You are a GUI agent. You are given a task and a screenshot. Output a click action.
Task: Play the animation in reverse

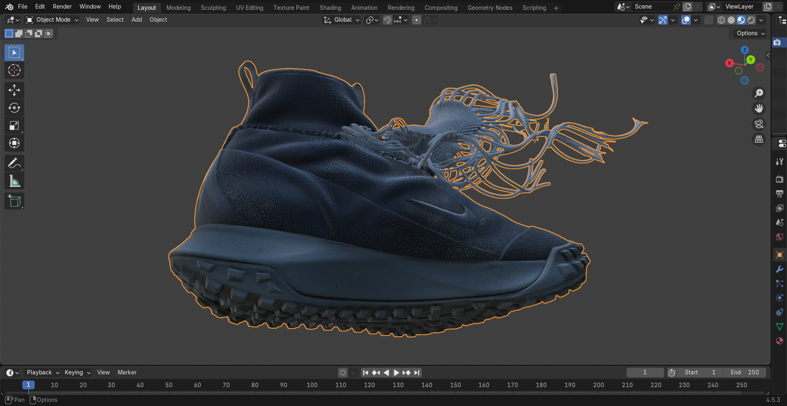tap(386, 372)
